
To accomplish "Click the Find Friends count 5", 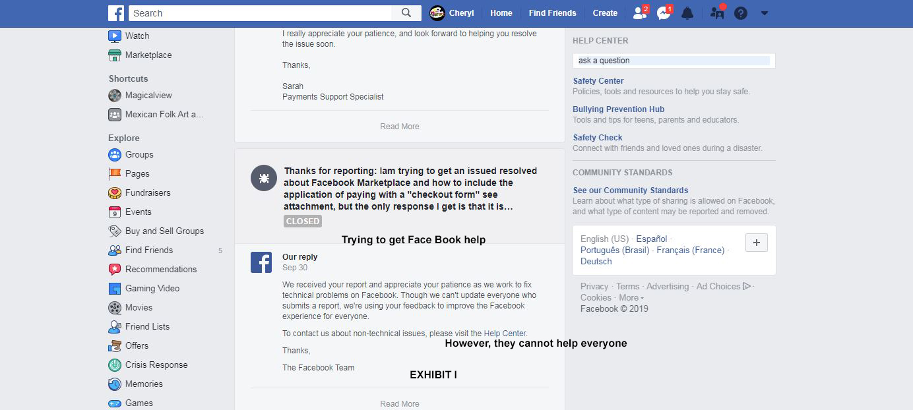I will 220,250.
